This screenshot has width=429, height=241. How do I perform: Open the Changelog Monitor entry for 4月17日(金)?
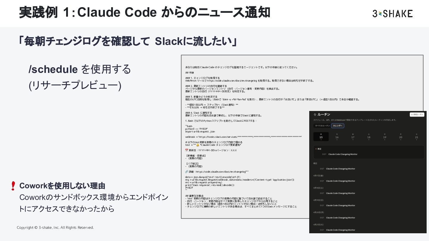coord(341,181)
